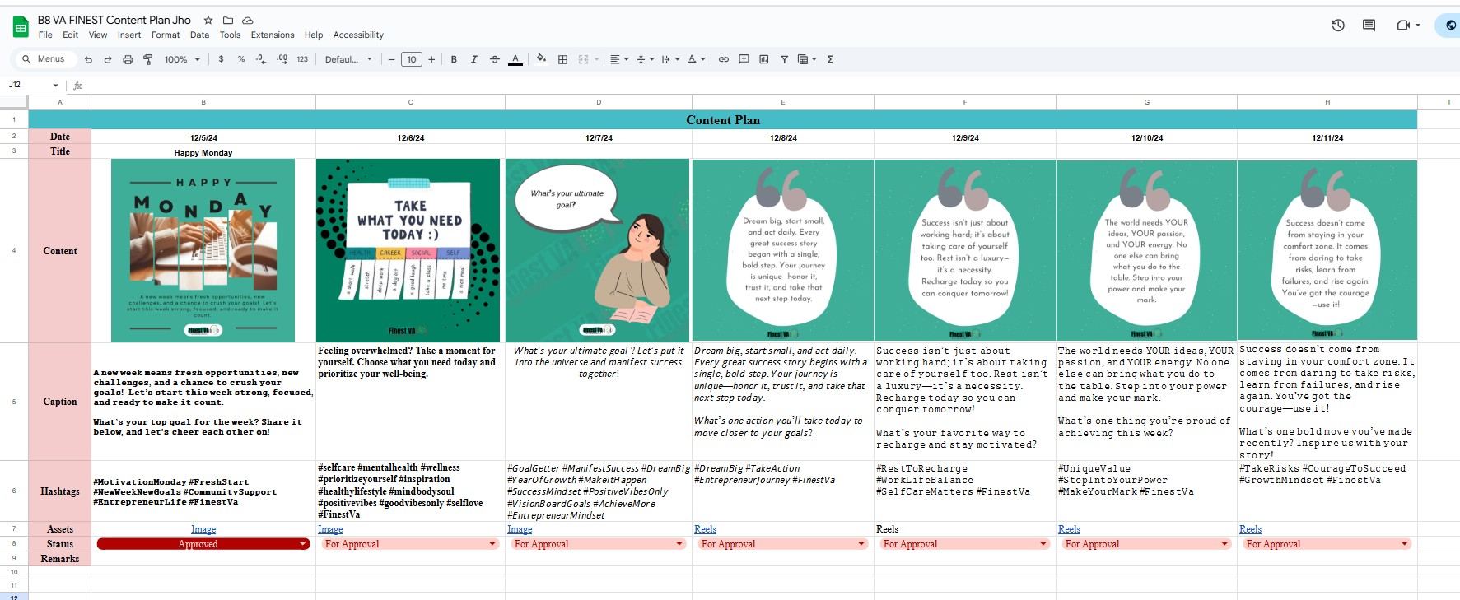Screen dimensions: 1460x600
Task: Apply strikethrough to the cell
Action: tap(495, 59)
